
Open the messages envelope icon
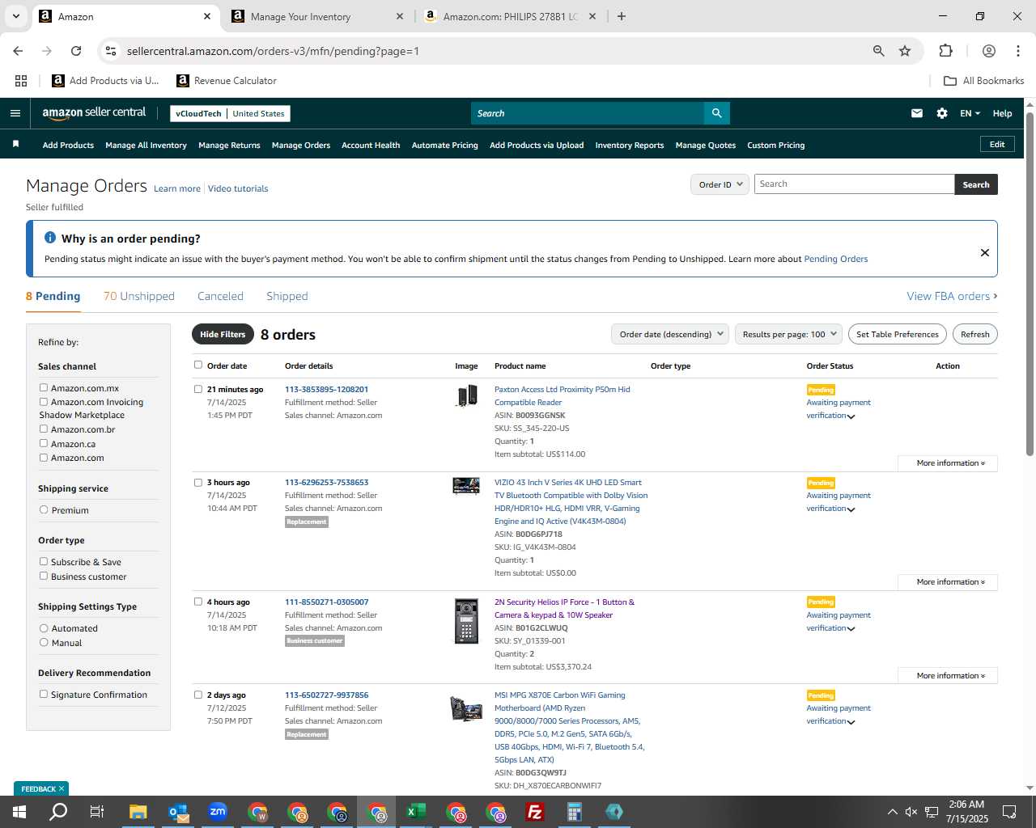pos(917,113)
